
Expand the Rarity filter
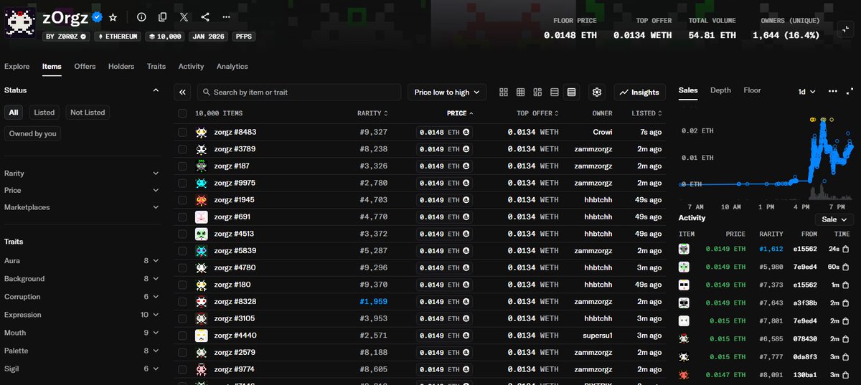pyautogui.click(x=82, y=174)
